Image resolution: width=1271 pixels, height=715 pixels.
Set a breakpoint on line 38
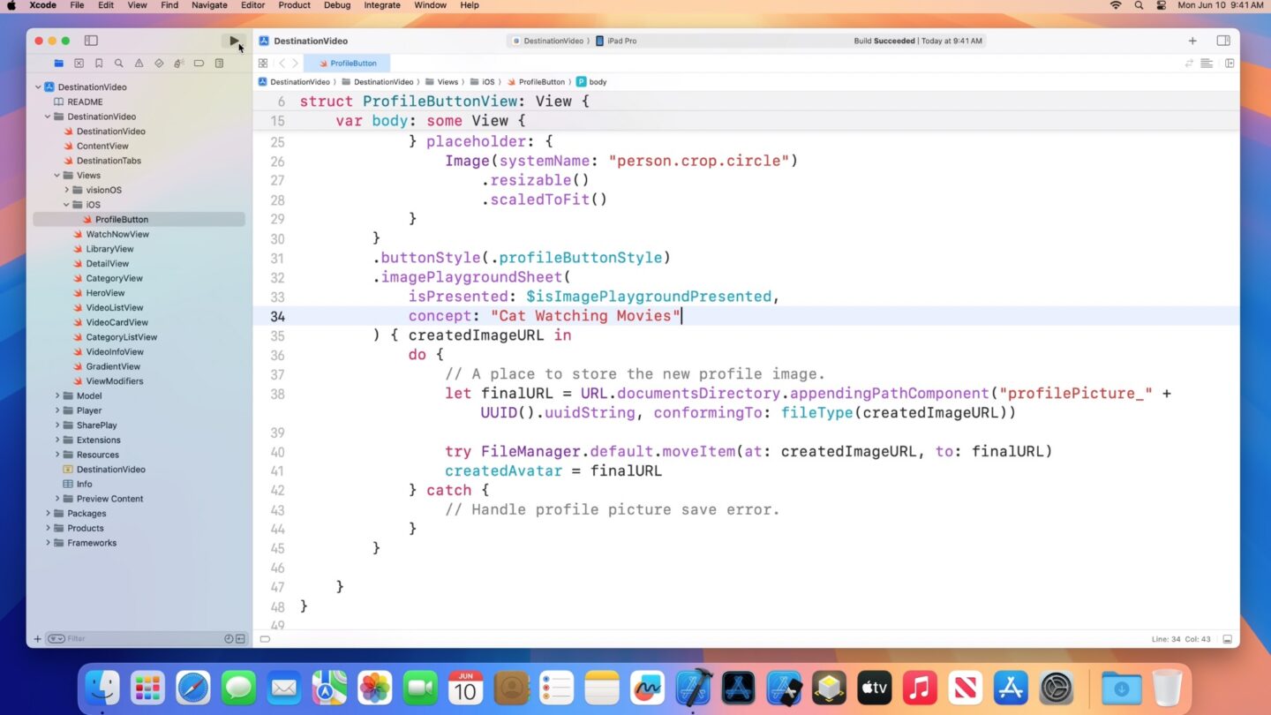[x=277, y=394]
